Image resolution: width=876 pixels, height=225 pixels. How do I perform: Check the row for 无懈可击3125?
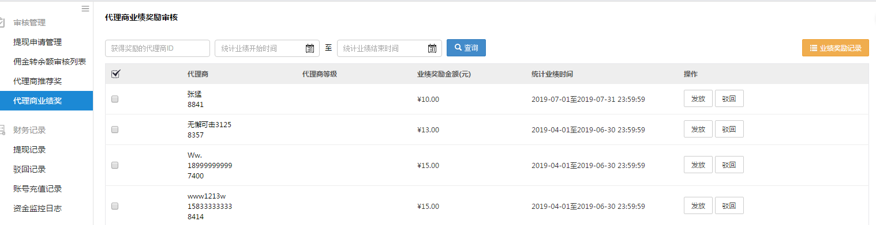pyautogui.click(x=115, y=129)
